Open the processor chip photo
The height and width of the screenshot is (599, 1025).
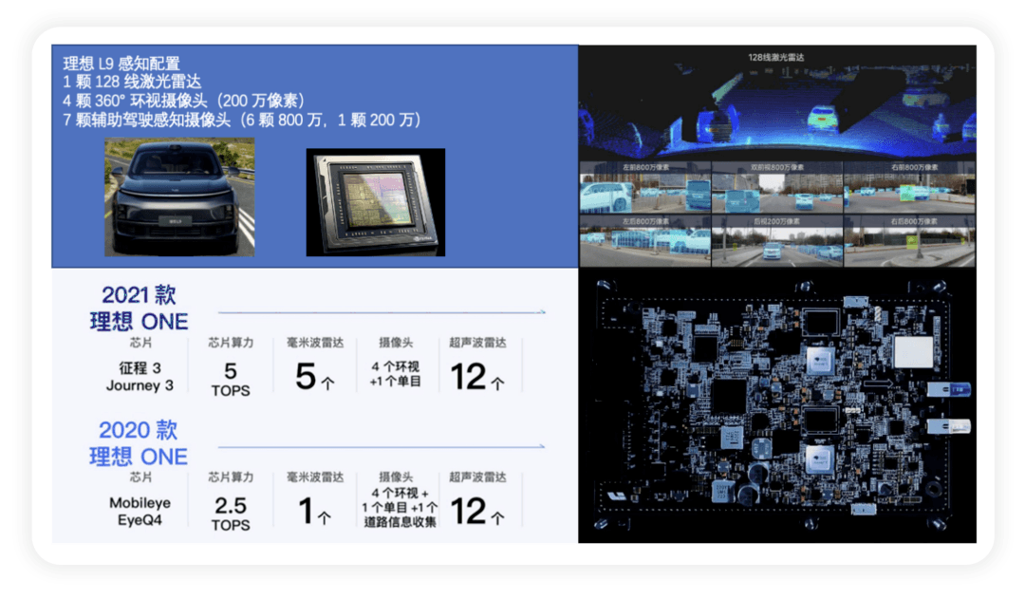(376, 202)
